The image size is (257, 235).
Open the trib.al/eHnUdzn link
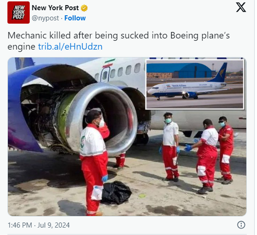[x=71, y=47]
